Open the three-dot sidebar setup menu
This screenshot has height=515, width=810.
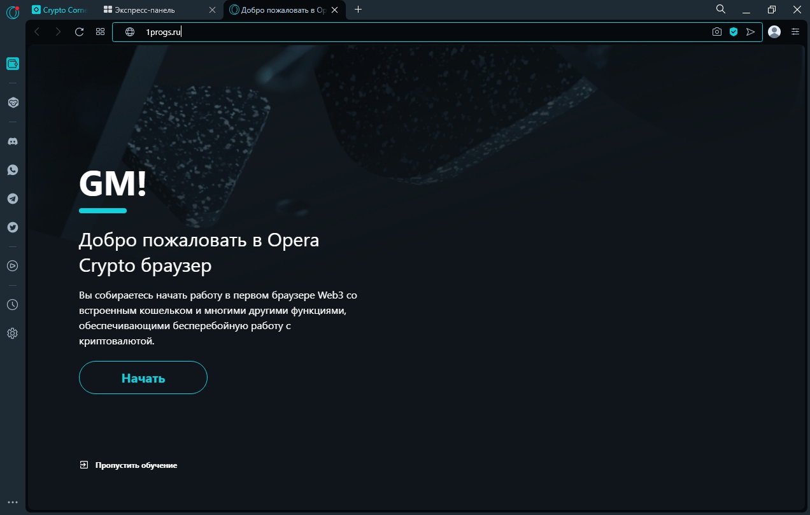click(x=13, y=503)
